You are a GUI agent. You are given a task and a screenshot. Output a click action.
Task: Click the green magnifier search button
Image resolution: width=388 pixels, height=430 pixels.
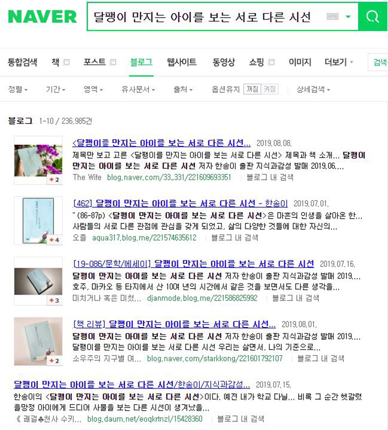coord(373,16)
